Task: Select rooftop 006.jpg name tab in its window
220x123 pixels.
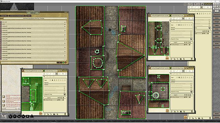Action: [160, 68]
